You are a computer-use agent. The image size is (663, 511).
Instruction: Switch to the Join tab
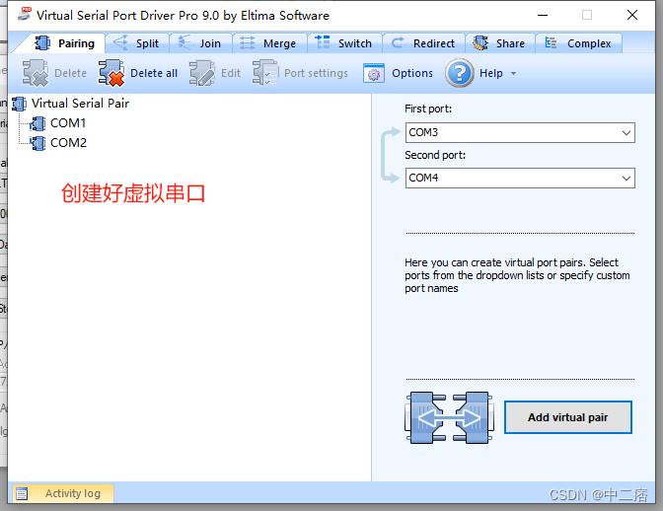pos(200,43)
